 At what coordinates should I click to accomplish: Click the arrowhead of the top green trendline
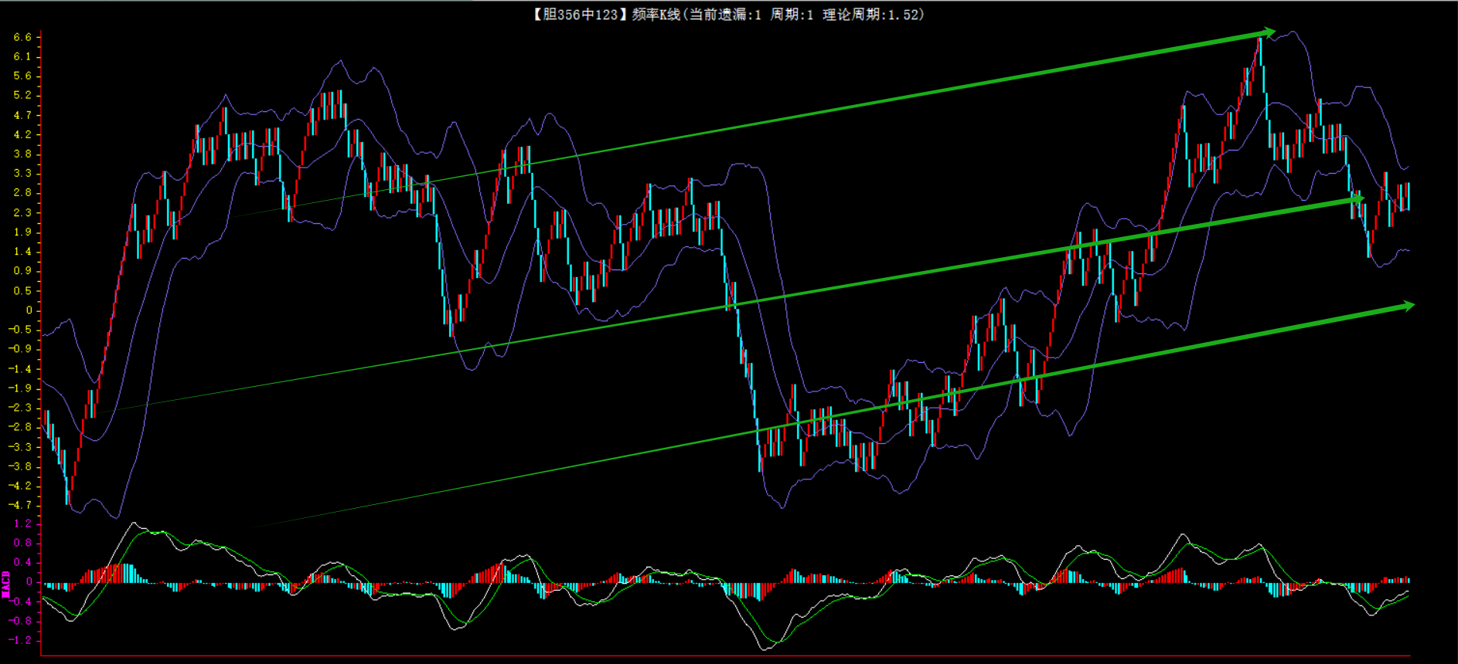(1268, 32)
